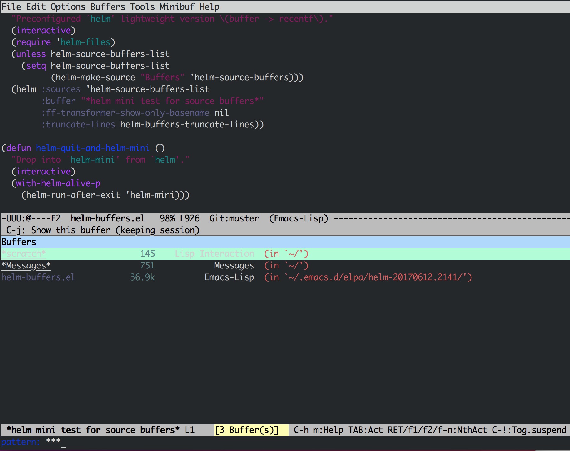Click the 98% position indicator
This screenshot has width=570, height=451.
167,218
